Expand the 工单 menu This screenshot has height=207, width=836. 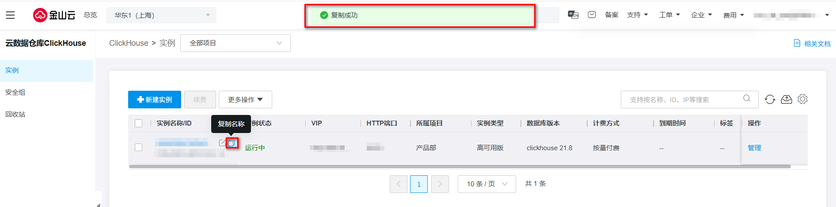[670, 15]
